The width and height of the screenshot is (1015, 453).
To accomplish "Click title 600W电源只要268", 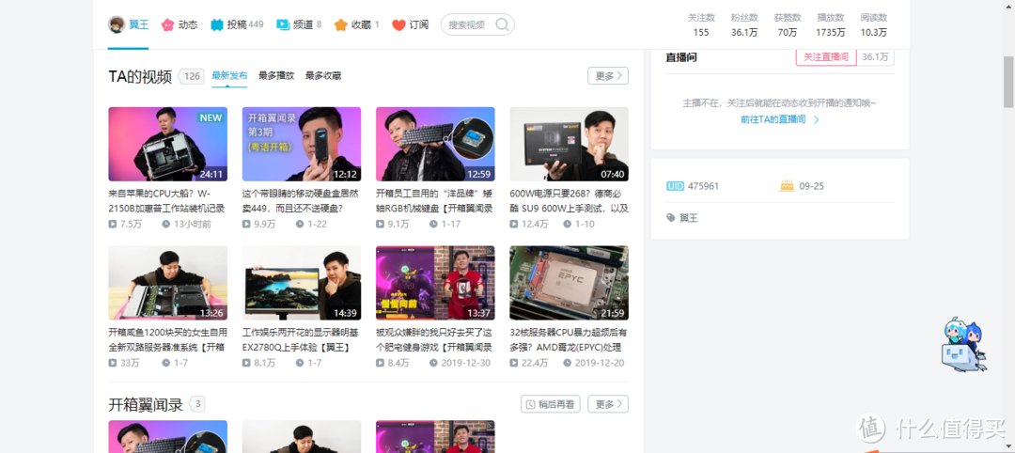I will 569,200.
